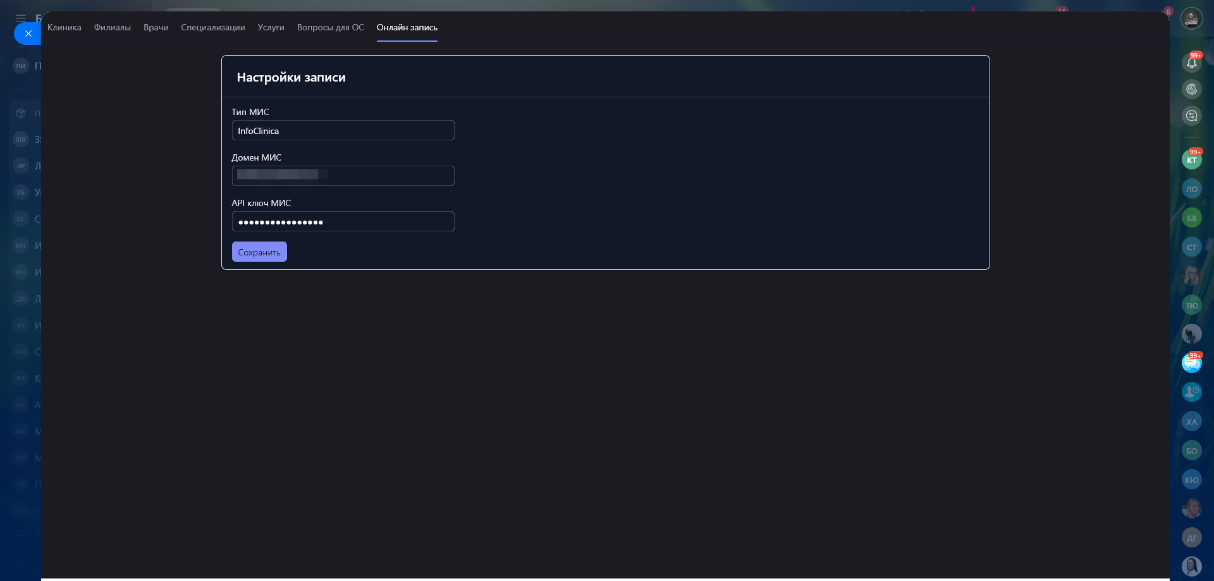Viewport: 1214px width, 581px height.
Task: Click the УБ item in the left sidebar
Action: click(x=21, y=192)
